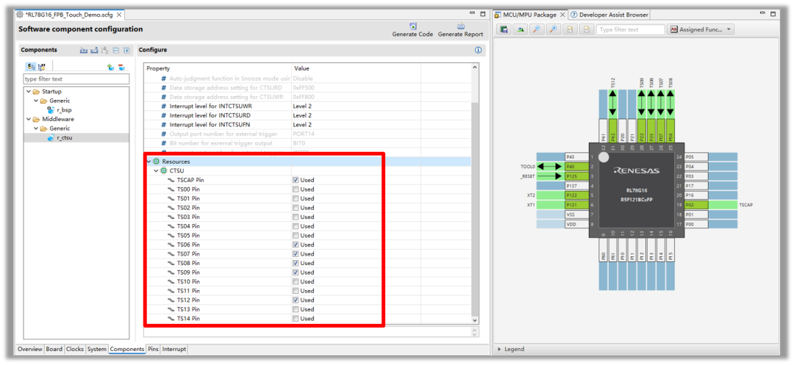The image size is (794, 365).
Task: Click collapse-all icon in Components header
Action: pyautogui.click(x=116, y=50)
